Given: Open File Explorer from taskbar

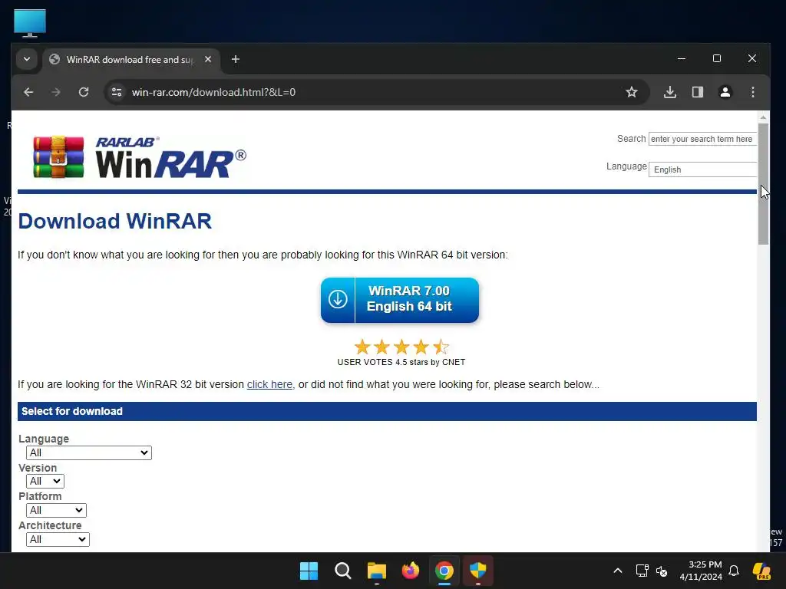Looking at the screenshot, I should [x=376, y=571].
